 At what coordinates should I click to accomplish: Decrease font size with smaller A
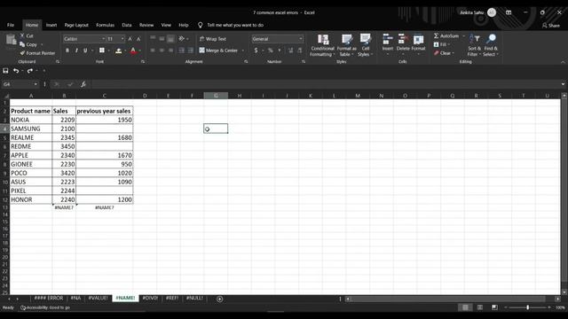138,39
